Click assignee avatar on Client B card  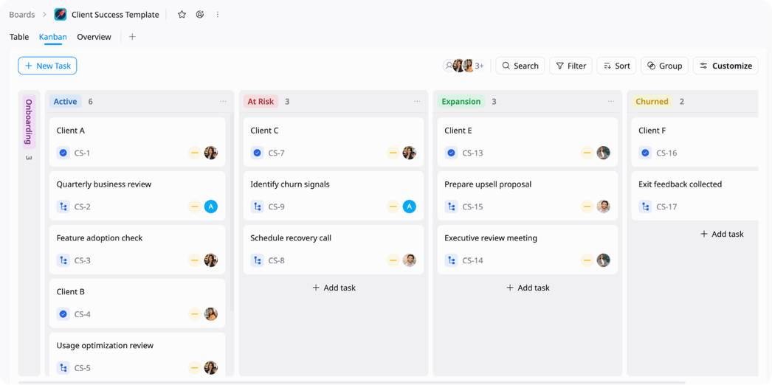[211, 314]
